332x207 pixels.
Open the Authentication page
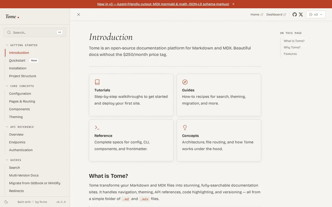[x=21, y=150]
